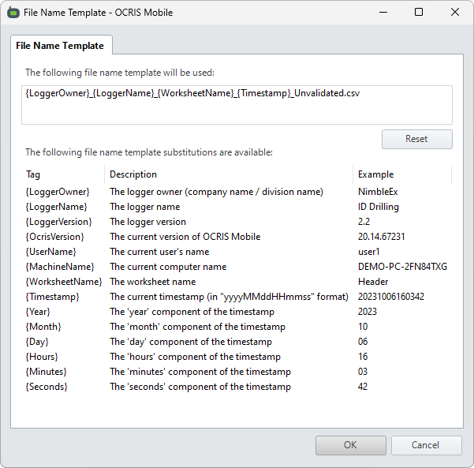Click the yyyyMMddHHmmss timestamp format description

(230, 297)
